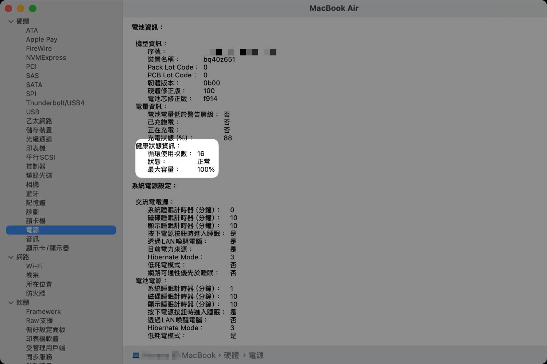Open Wi-Fi under 網路

click(x=34, y=266)
